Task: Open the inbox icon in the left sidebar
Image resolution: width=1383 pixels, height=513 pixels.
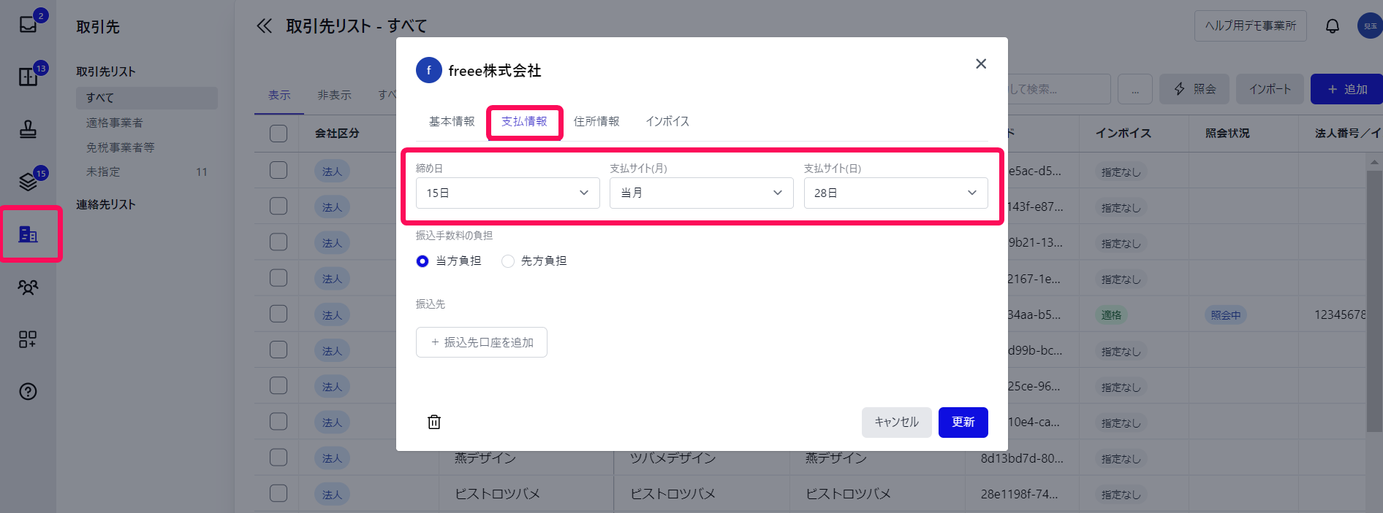Action: [28, 24]
